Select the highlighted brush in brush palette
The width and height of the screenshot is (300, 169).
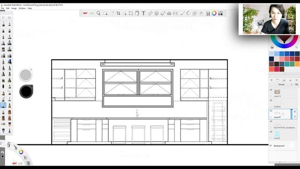click(3, 105)
